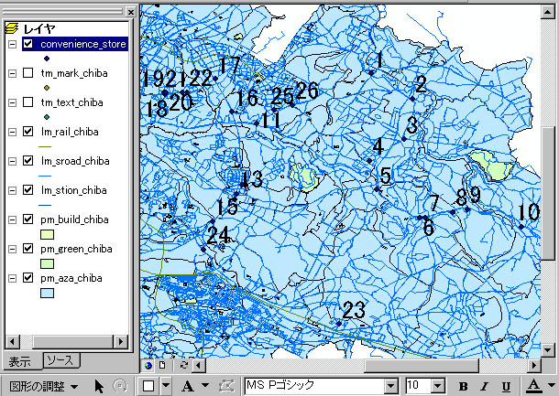
Task: Hide the pm_green_chiba layer
Action: [27, 249]
